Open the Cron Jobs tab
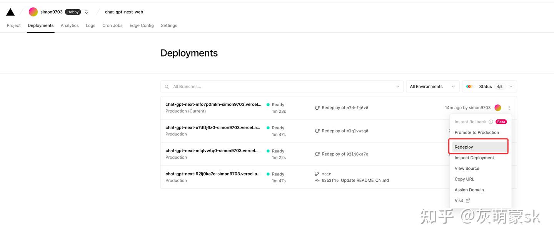554x239 pixels. pos(112,25)
